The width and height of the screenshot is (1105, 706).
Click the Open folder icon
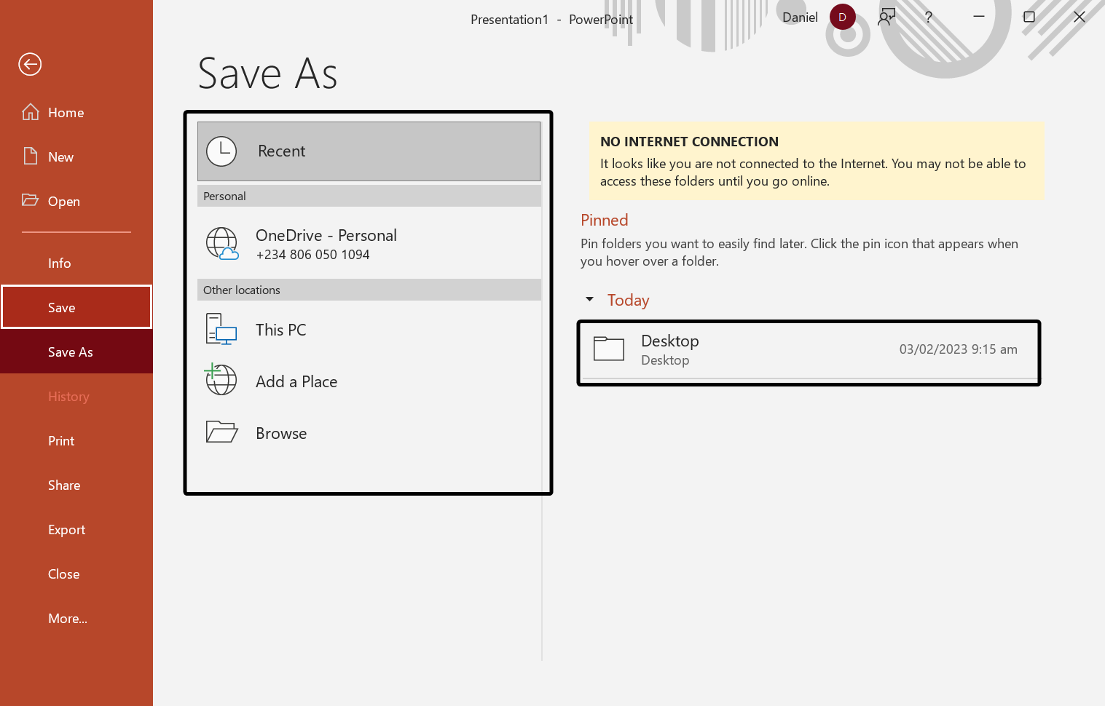tap(31, 200)
